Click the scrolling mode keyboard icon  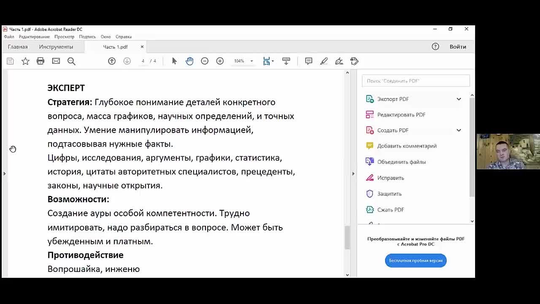(x=286, y=61)
